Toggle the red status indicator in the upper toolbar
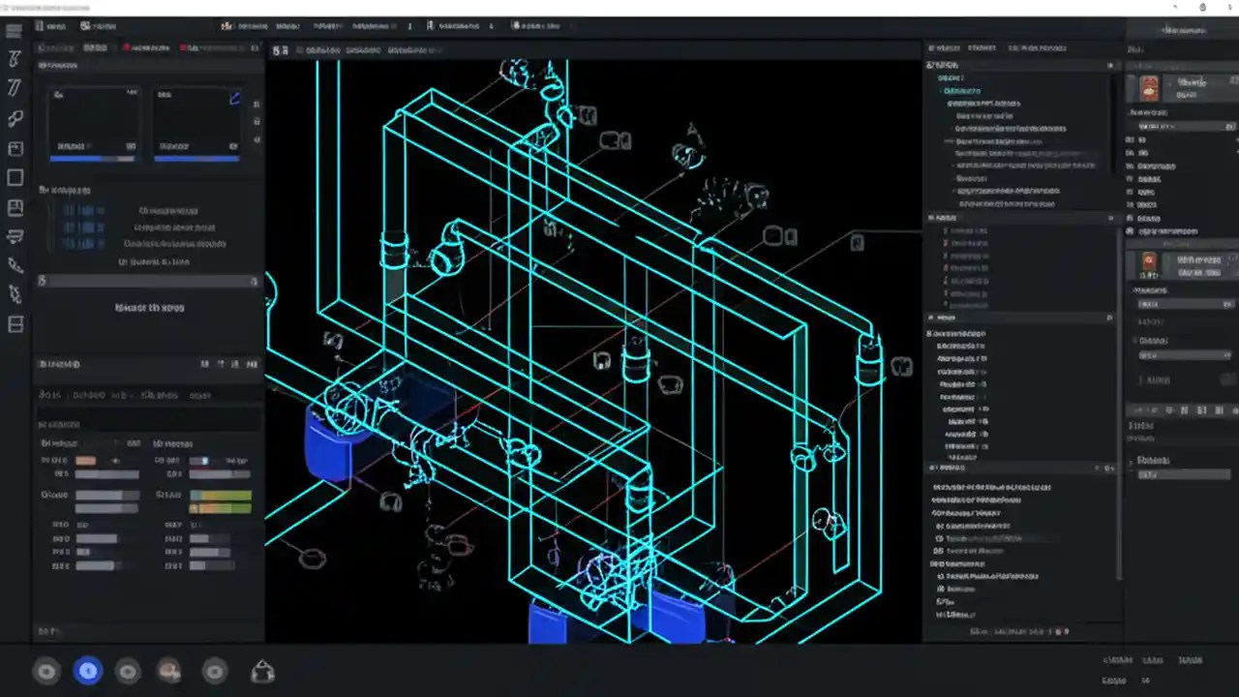This screenshot has width=1239, height=697. coord(127,47)
